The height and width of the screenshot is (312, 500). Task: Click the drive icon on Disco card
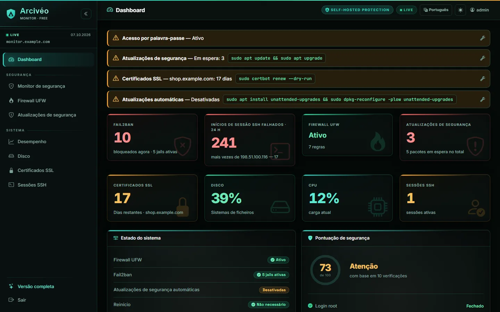[280, 207]
